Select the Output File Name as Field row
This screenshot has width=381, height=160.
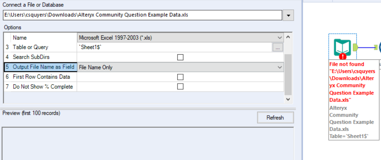coord(43,67)
